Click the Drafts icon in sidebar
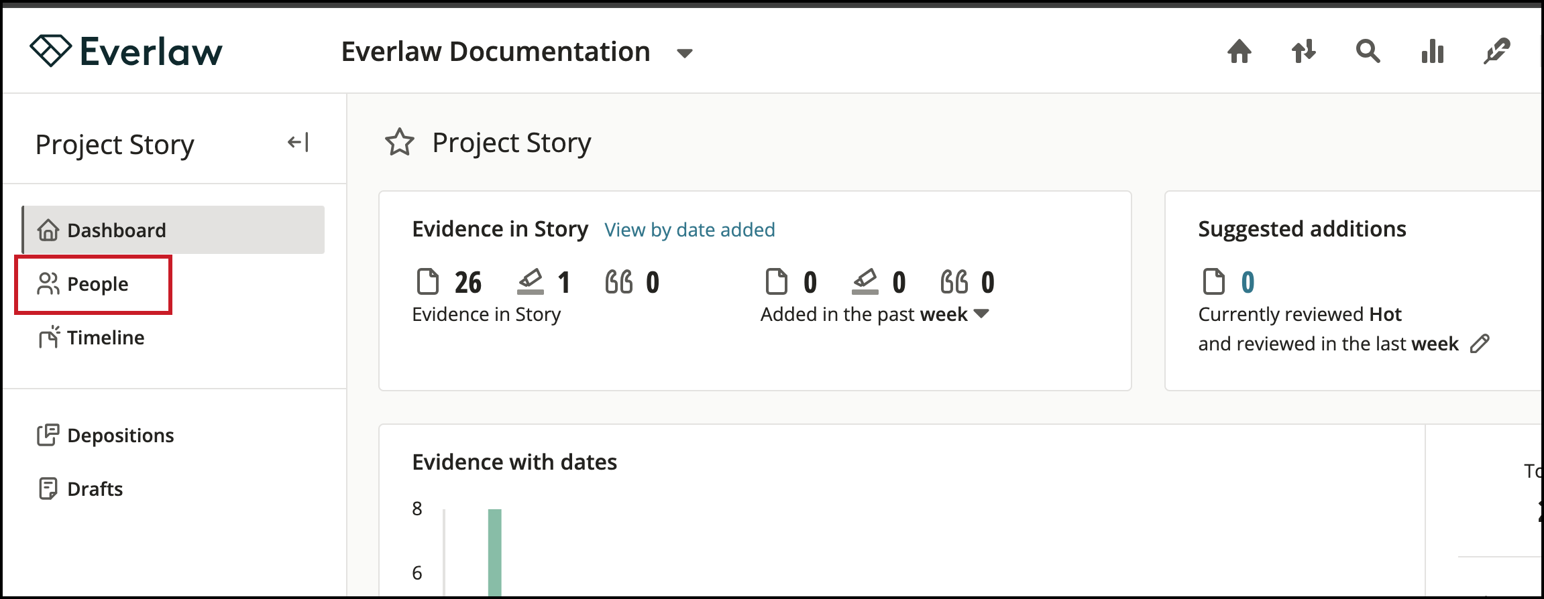The image size is (1544, 599). [48, 489]
